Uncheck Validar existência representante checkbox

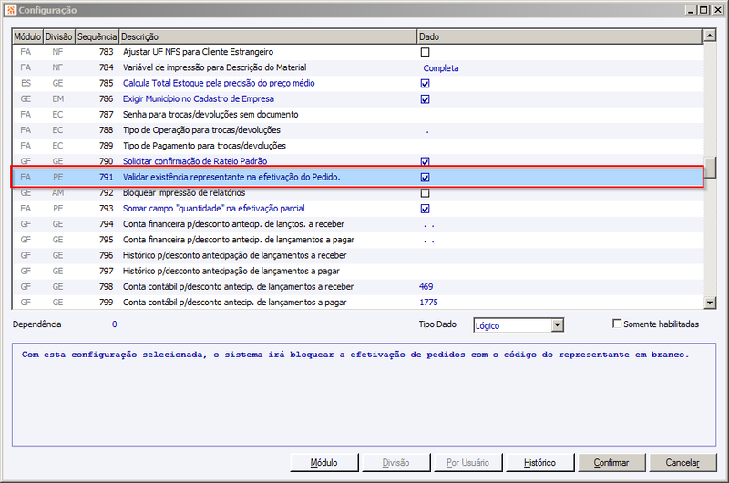pos(425,177)
